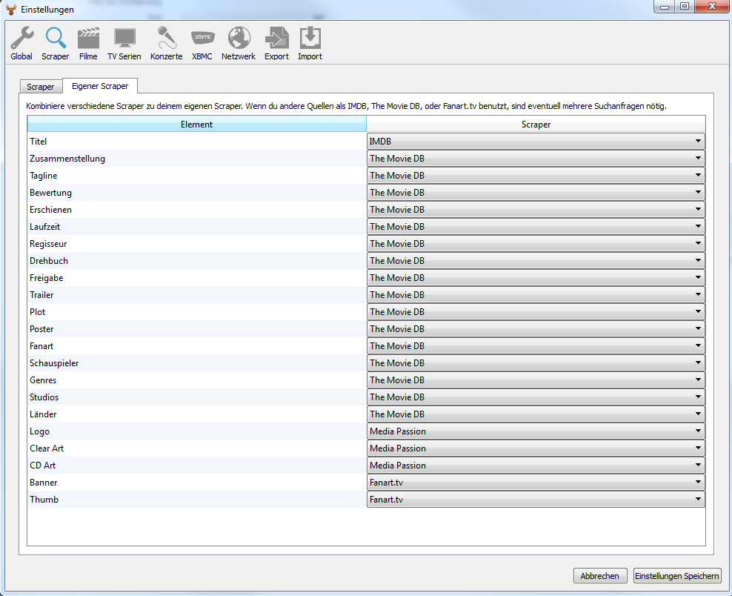Image resolution: width=732 pixels, height=596 pixels.
Task: Open the Titel scraper dropdown
Action: [536, 141]
